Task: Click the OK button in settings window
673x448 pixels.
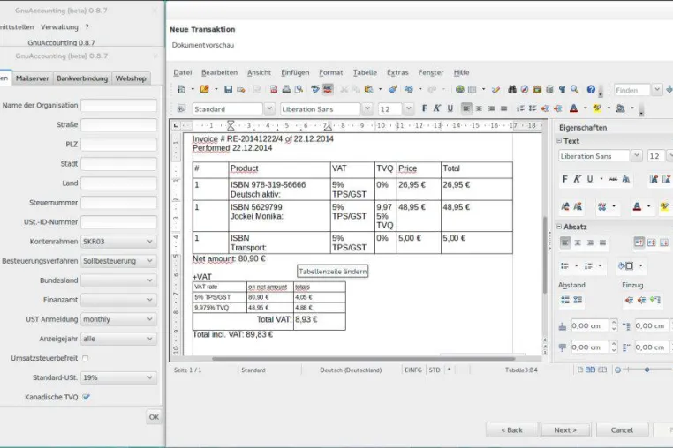Action: point(154,417)
